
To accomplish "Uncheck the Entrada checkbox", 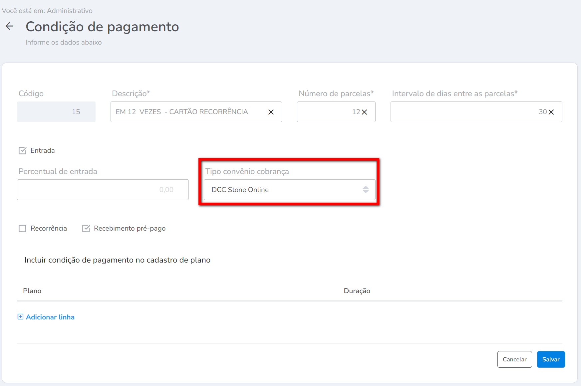I will pos(23,151).
